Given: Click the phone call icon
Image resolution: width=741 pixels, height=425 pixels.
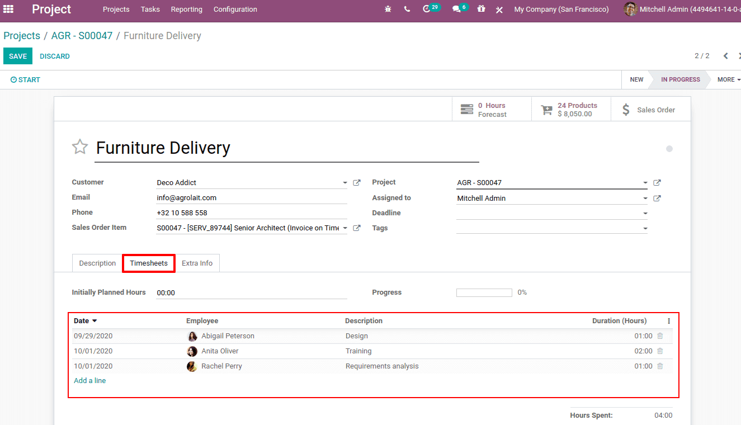Looking at the screenshot, I should (407, 9).
